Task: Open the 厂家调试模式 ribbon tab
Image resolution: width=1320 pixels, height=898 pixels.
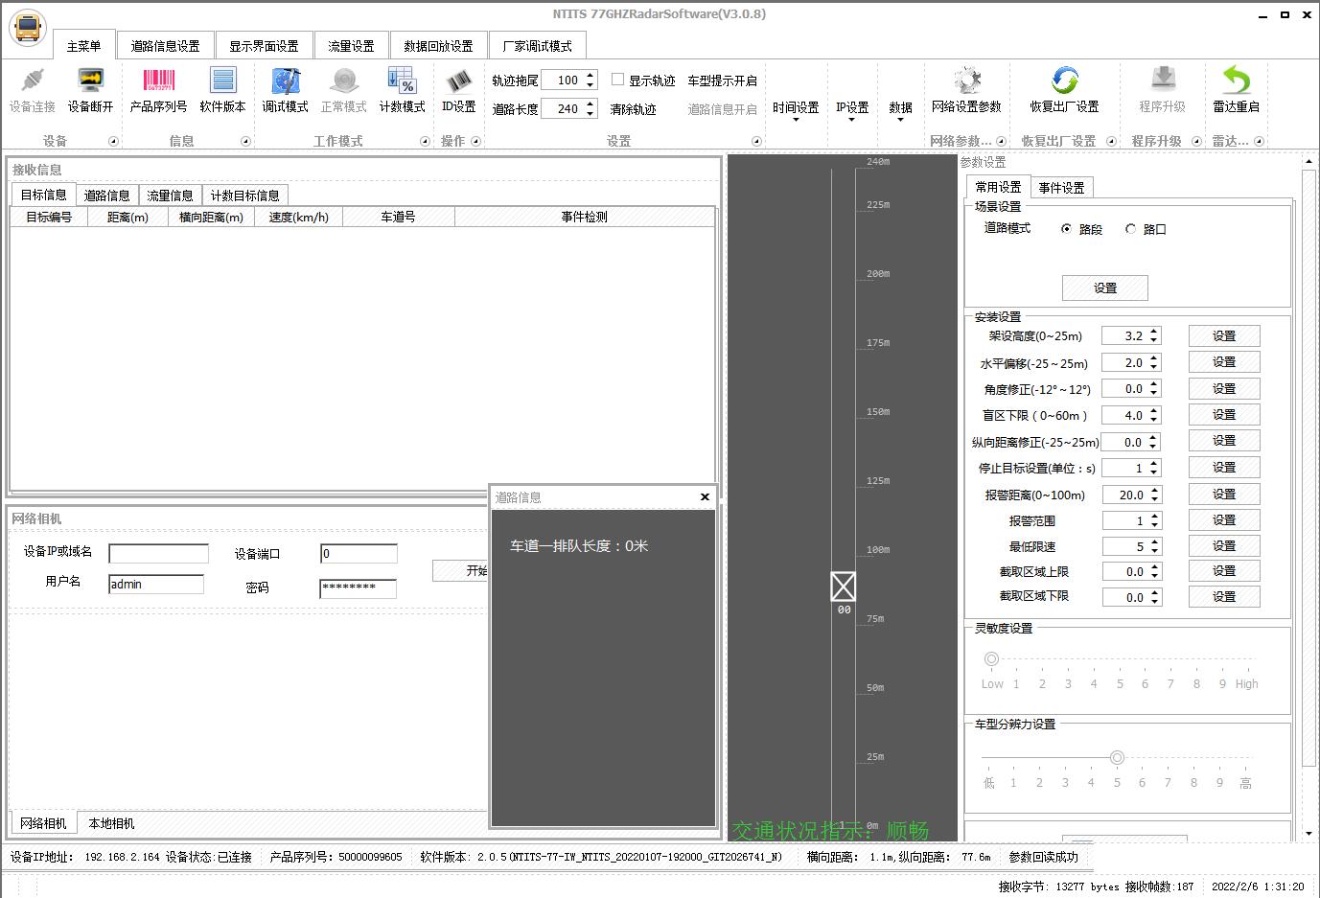Action: point(537,46)
